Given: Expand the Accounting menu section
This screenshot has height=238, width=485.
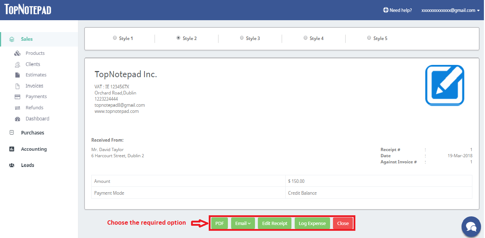Looking at the screenshot, I should coord(34,149).
